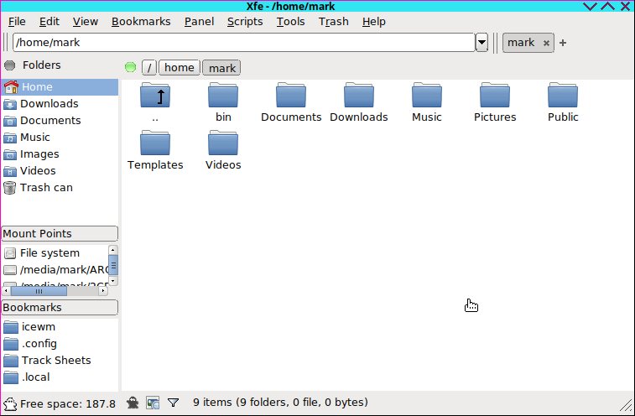Click the root '/' breadcrumb button

tap(149, 68)
